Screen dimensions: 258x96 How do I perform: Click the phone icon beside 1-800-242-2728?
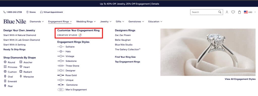click(x=5, y=12)
